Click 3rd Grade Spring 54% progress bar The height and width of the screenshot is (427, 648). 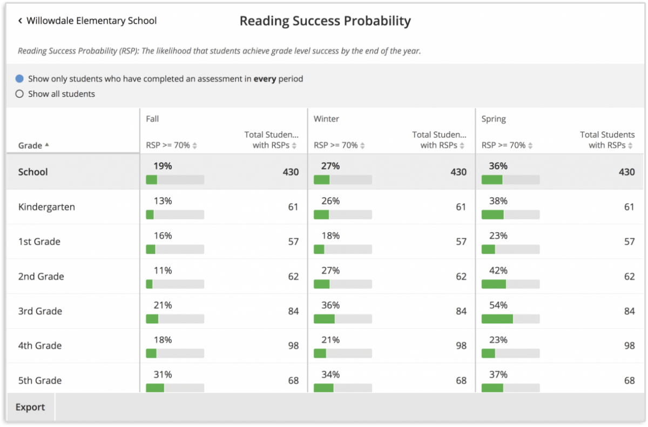coord(510,319)
